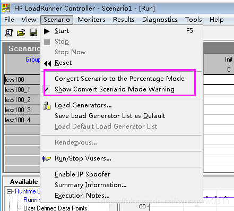Open Execution Notes... entry

122,196
